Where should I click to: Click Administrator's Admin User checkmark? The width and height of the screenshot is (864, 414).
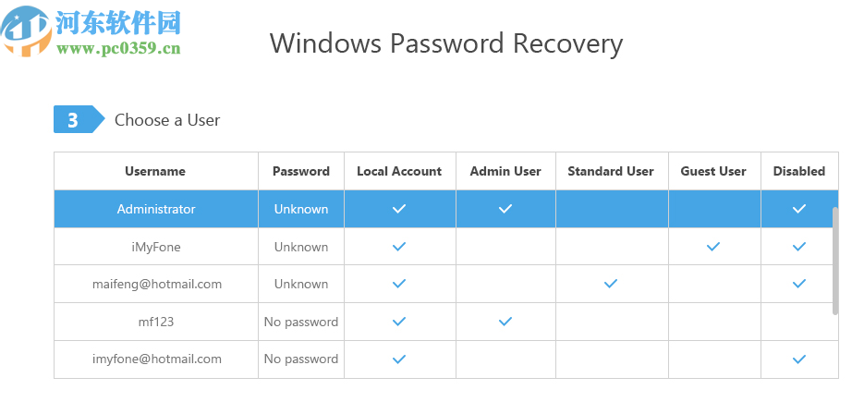pos(505,209)
